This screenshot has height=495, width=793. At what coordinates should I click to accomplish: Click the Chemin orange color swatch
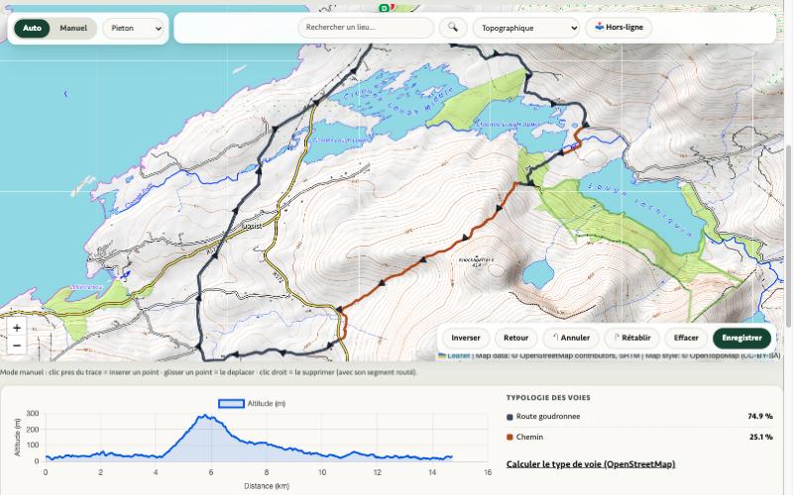[510, 437]
